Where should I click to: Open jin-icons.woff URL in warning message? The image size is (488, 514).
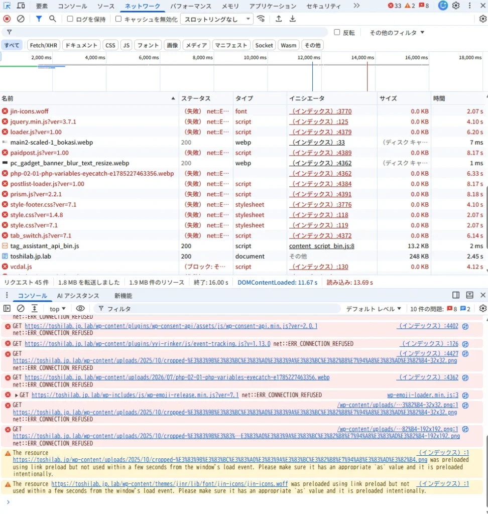170,483
